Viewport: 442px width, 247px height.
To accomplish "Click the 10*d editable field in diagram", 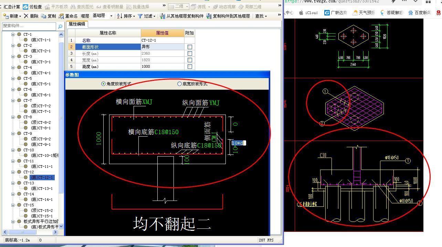I will 239,143.
